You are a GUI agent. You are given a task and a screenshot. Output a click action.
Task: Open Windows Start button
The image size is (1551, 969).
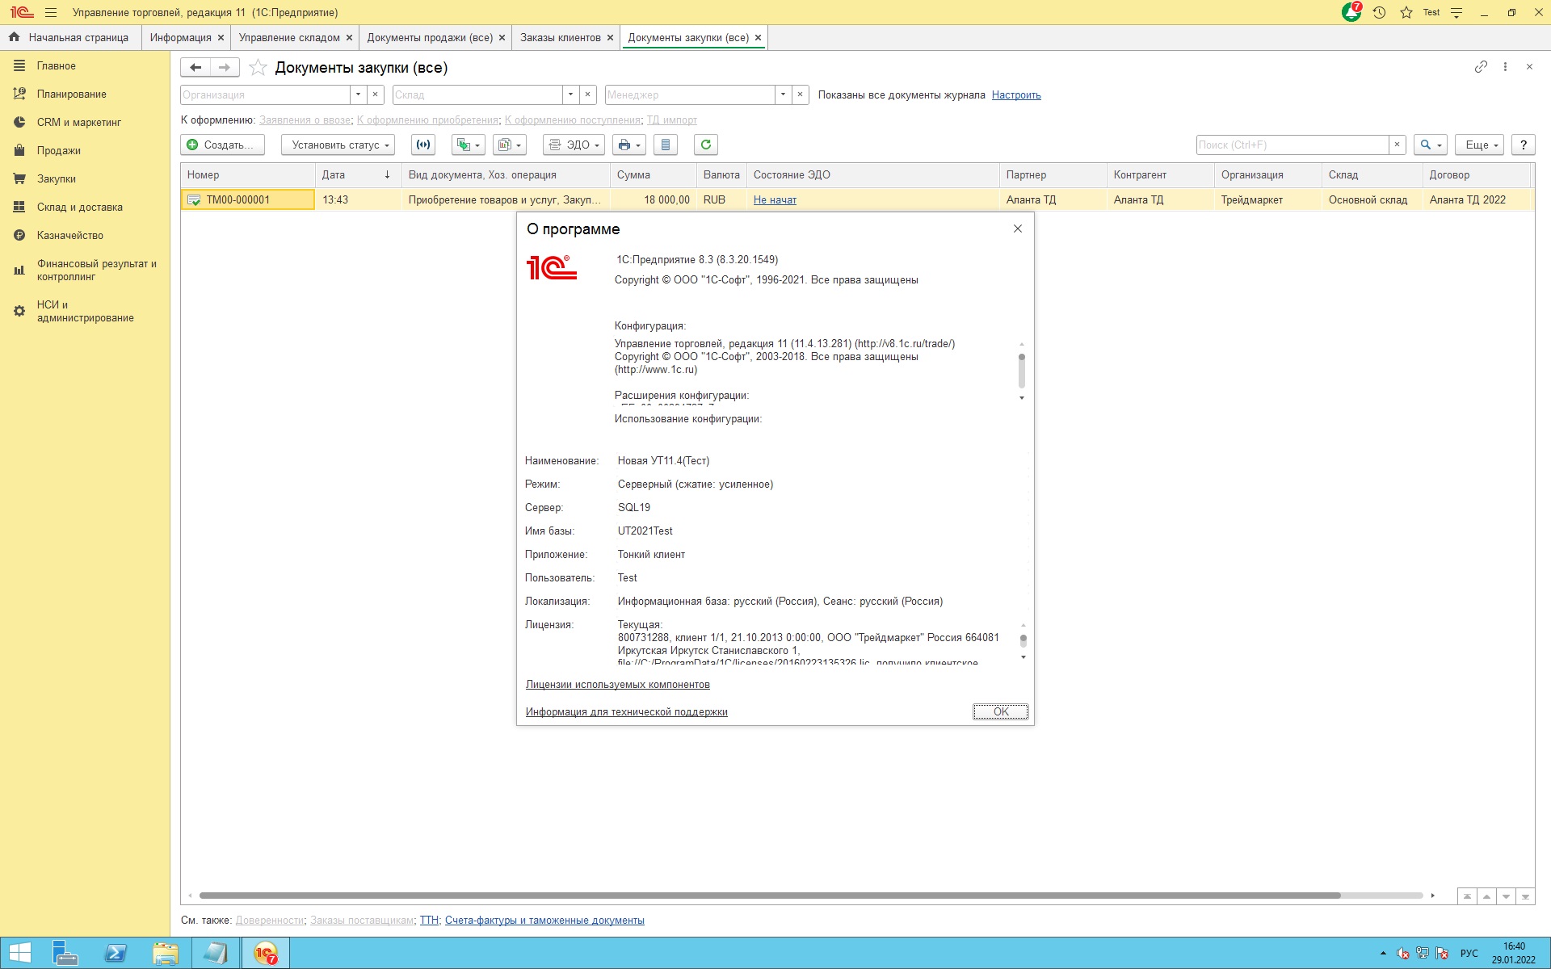(20, 954)
